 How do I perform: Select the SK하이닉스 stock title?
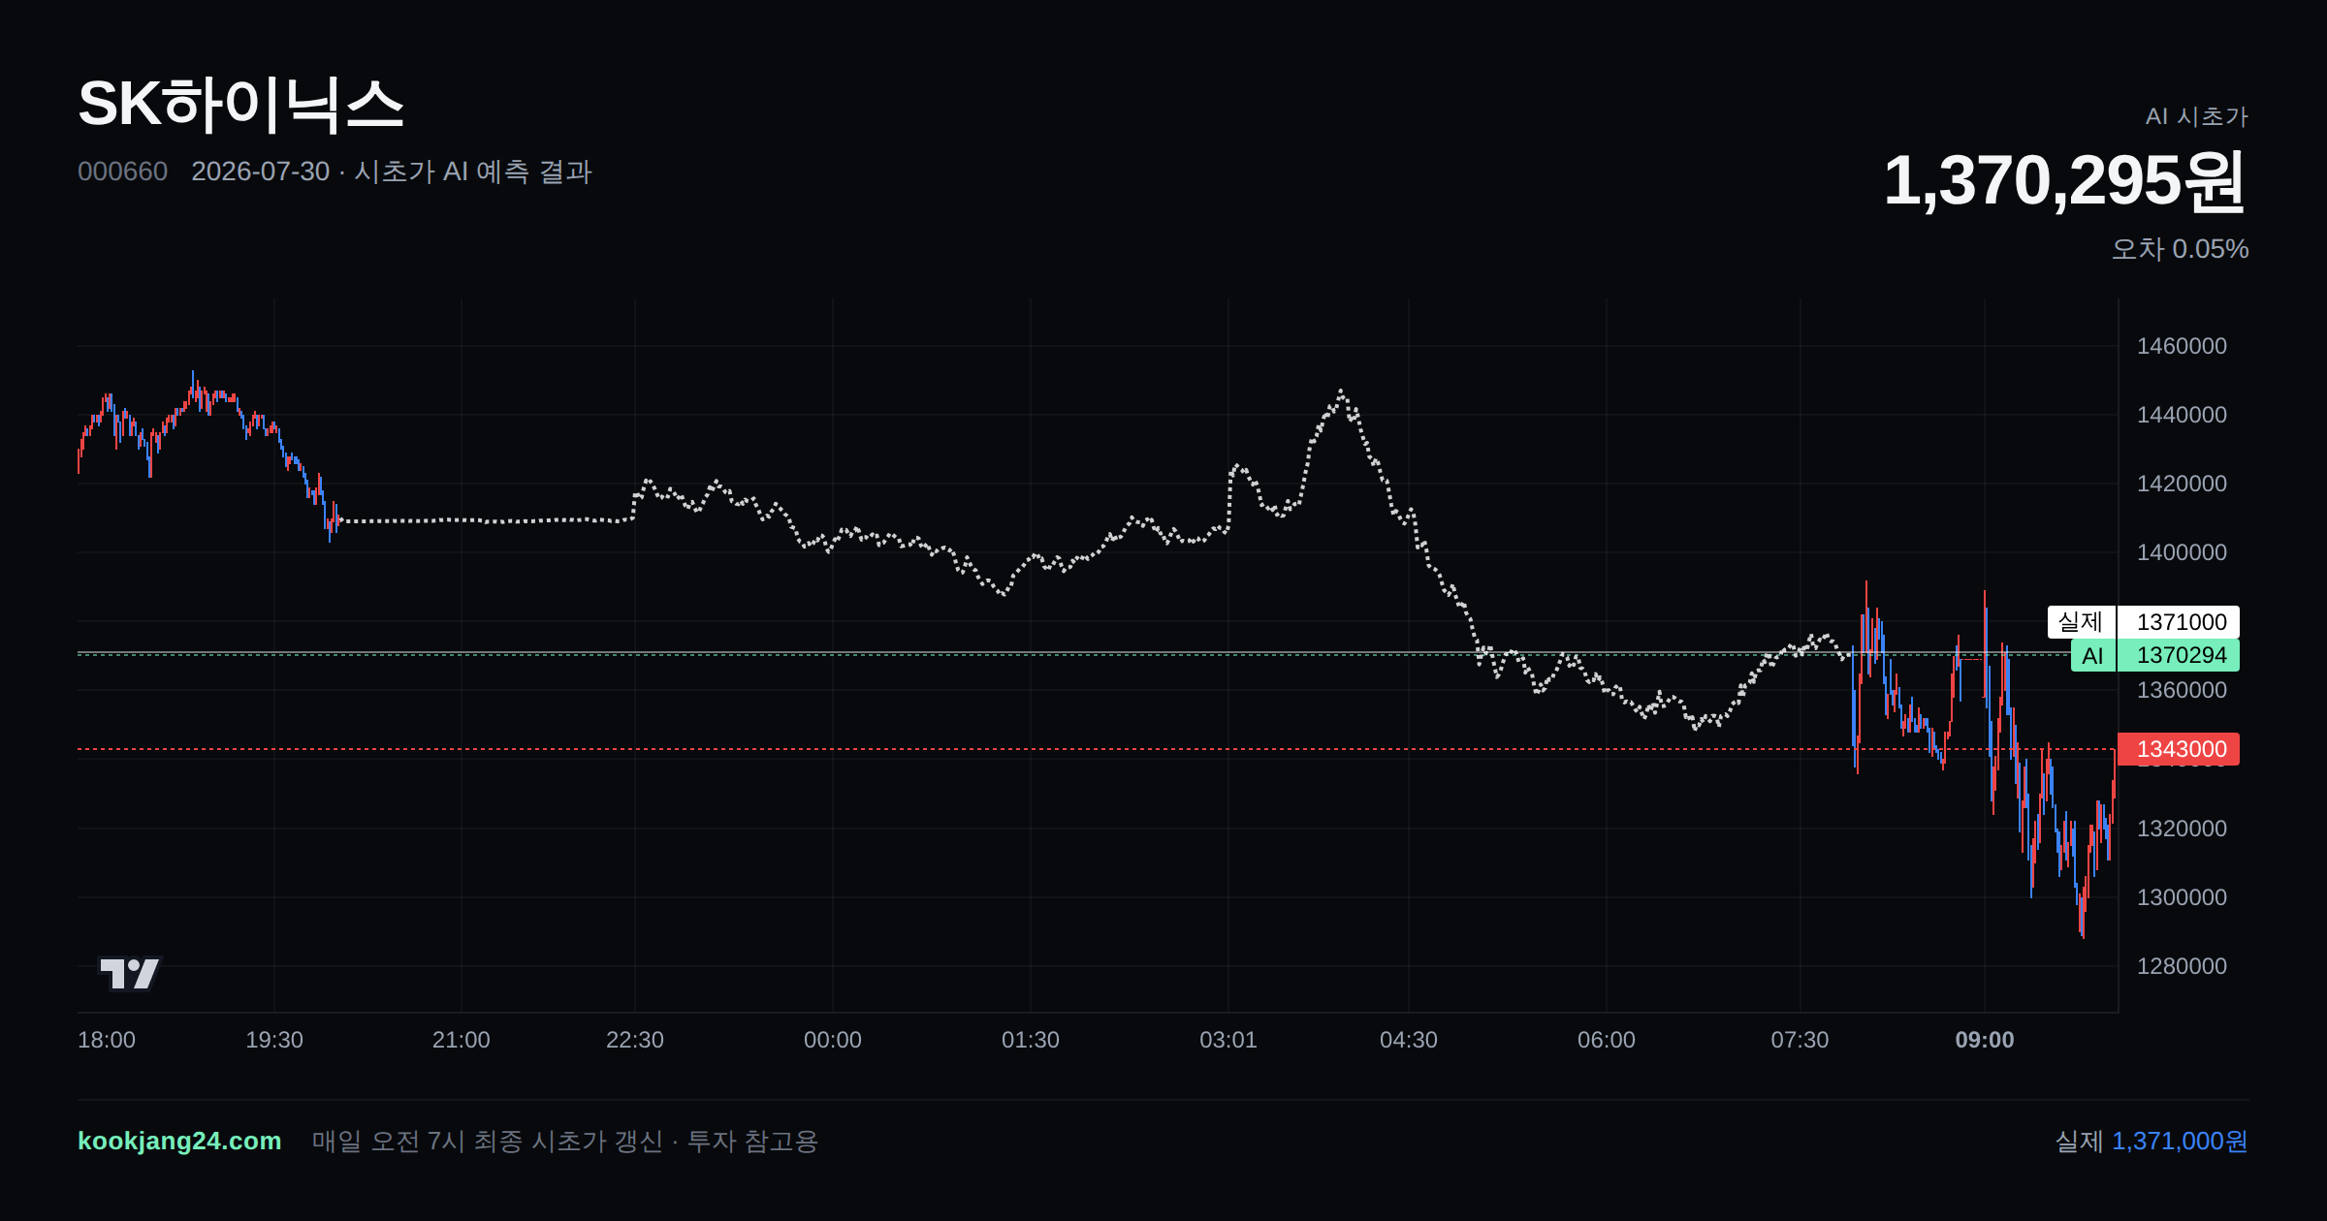click(x=240, y=104)
